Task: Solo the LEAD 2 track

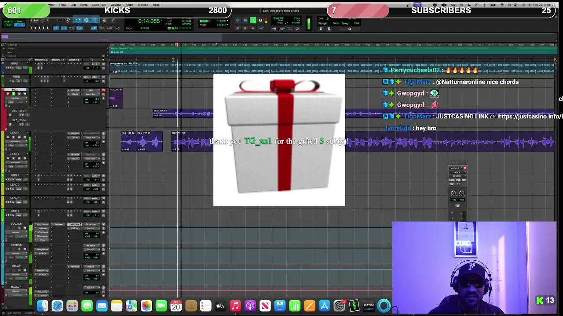Action: pyautogui.click(x=19, y=158)
